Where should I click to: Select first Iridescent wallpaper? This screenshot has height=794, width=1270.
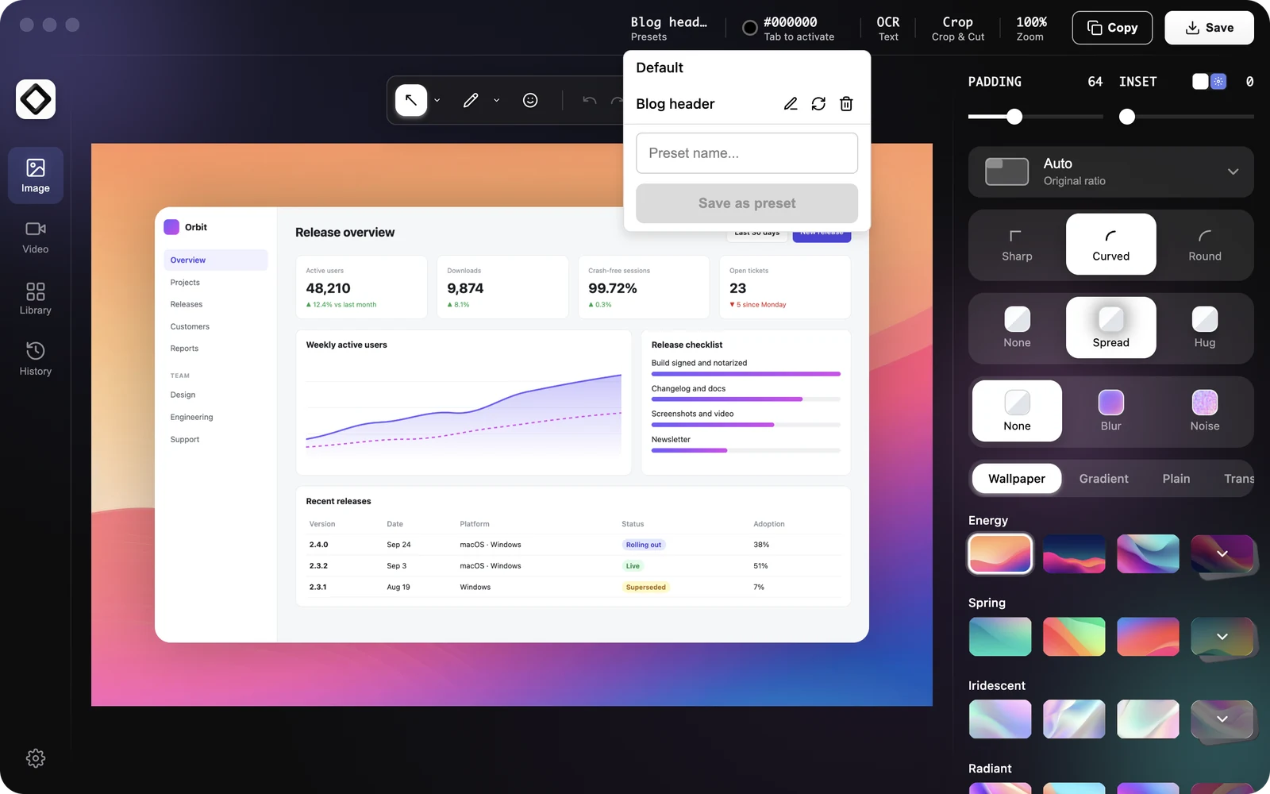pyautogui.click(x=1000, y=719)
